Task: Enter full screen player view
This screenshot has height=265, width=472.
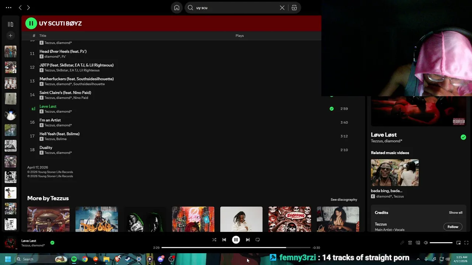Action: point(466,243)
